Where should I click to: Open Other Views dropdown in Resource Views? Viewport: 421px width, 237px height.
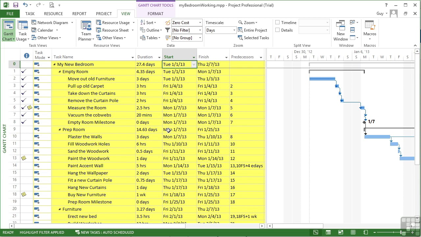(111, 38)
